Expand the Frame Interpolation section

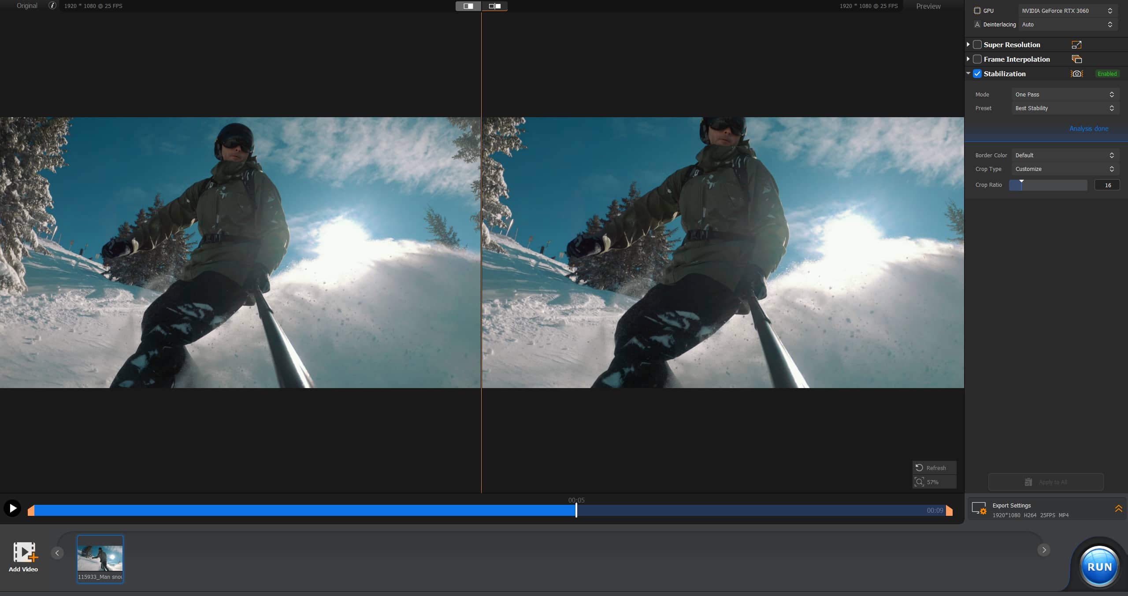click(968, 59)
